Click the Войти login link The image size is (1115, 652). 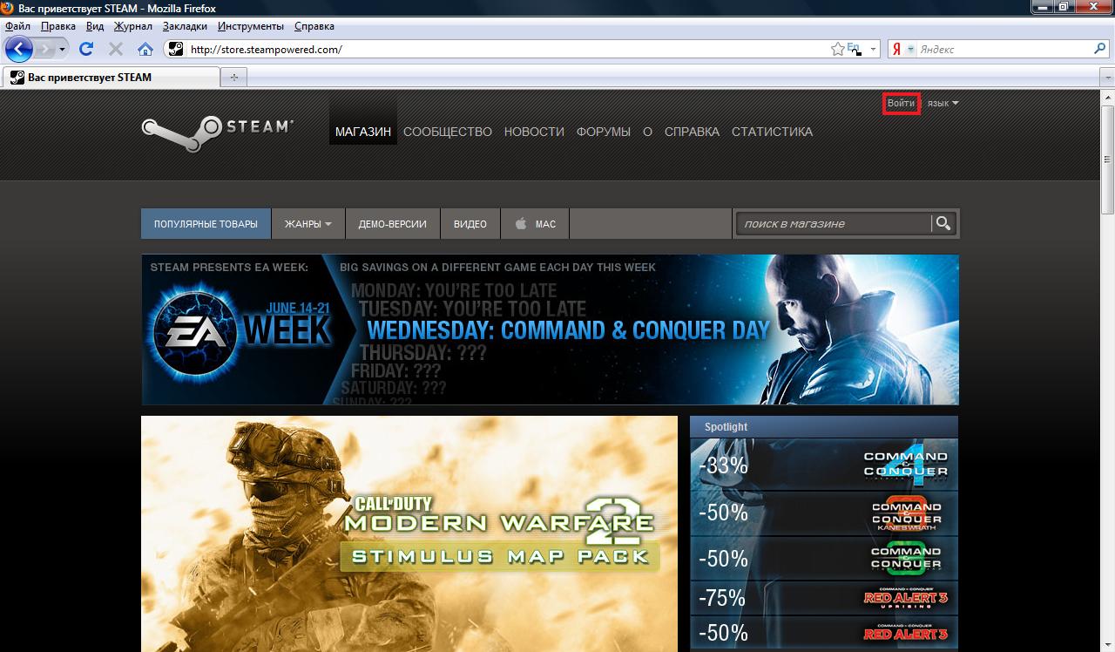901,104
